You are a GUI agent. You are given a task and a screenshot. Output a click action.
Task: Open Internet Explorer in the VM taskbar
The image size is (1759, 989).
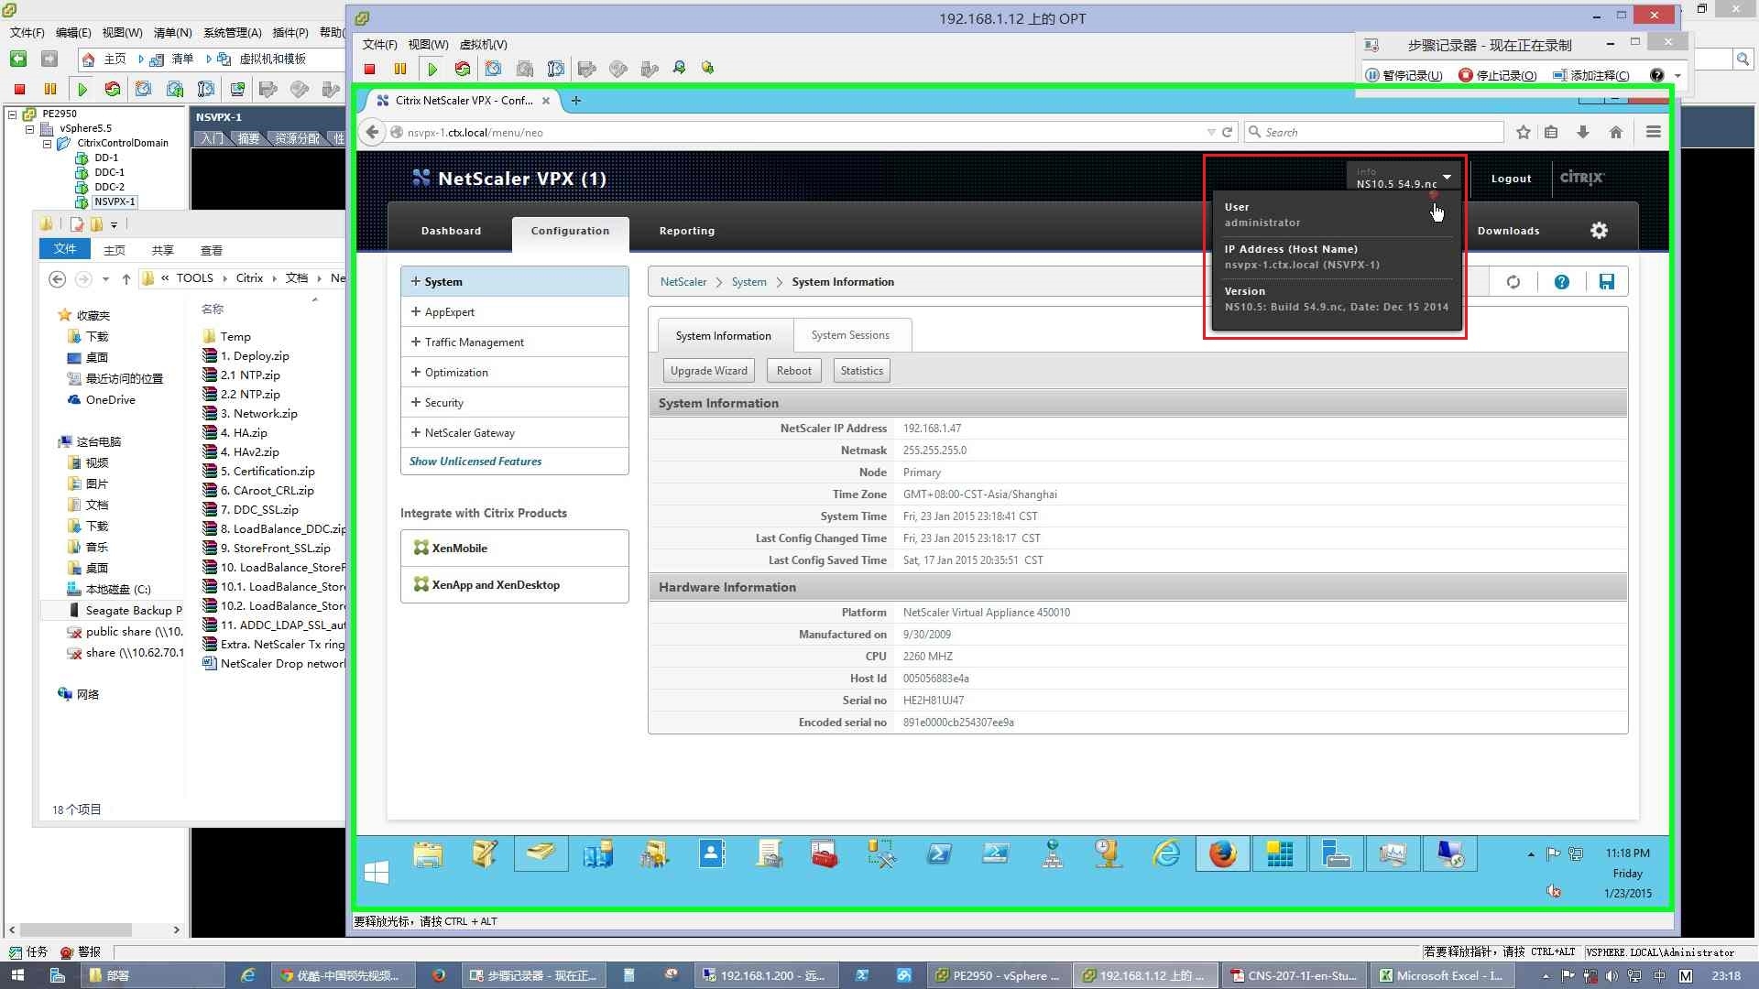(1166, 854)
